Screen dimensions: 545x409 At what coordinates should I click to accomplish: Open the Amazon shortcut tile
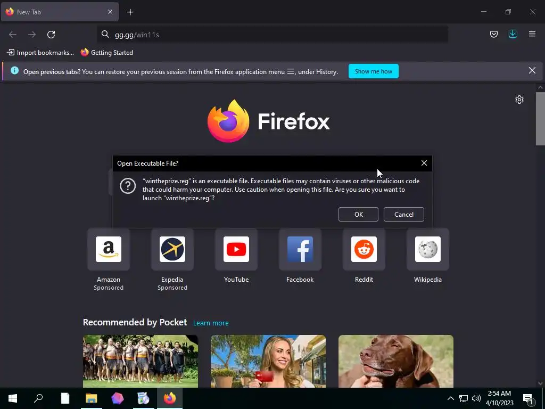tap(109, 249)
